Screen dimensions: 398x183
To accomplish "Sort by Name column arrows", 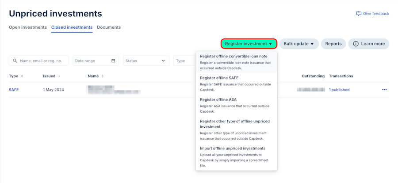I will click(103, 76).
